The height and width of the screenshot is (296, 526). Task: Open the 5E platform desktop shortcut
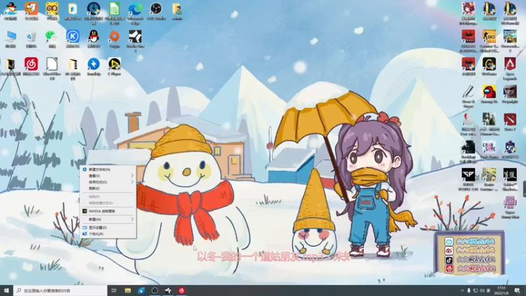510,150
